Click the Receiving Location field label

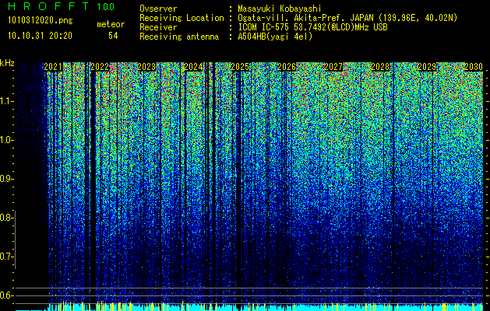[182, 18]
